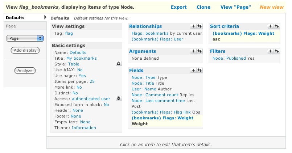This screenshot has width=292, height=153.
Task: Open the Clone view link
Action: coord(203,7)
